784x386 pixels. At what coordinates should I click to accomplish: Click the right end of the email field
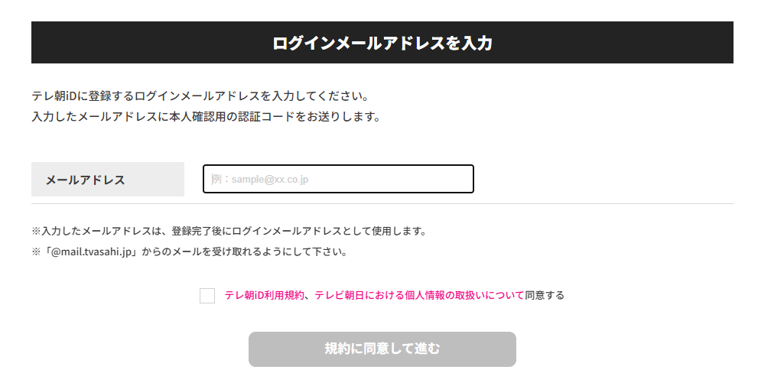pos(463,179)
